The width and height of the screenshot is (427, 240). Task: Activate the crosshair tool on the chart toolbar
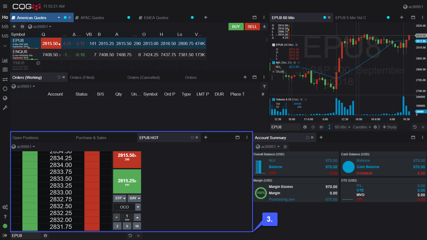click(313, 127)
